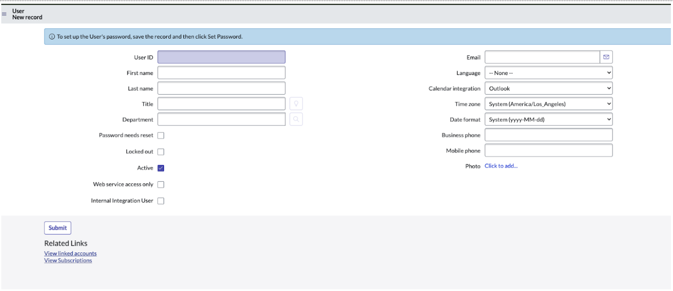
Task: Tick the Internal Integration User checkbox
Action: coord(161,201)
